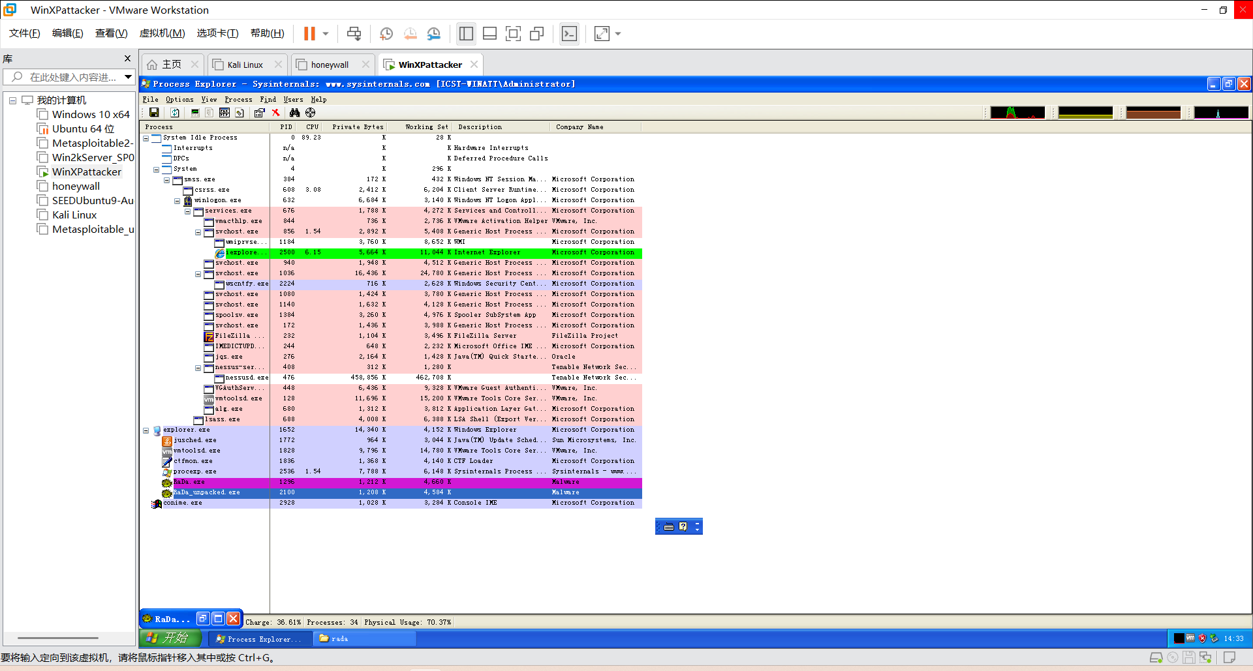Select Ubuntu 64 位 in the library

click(83, 129)
